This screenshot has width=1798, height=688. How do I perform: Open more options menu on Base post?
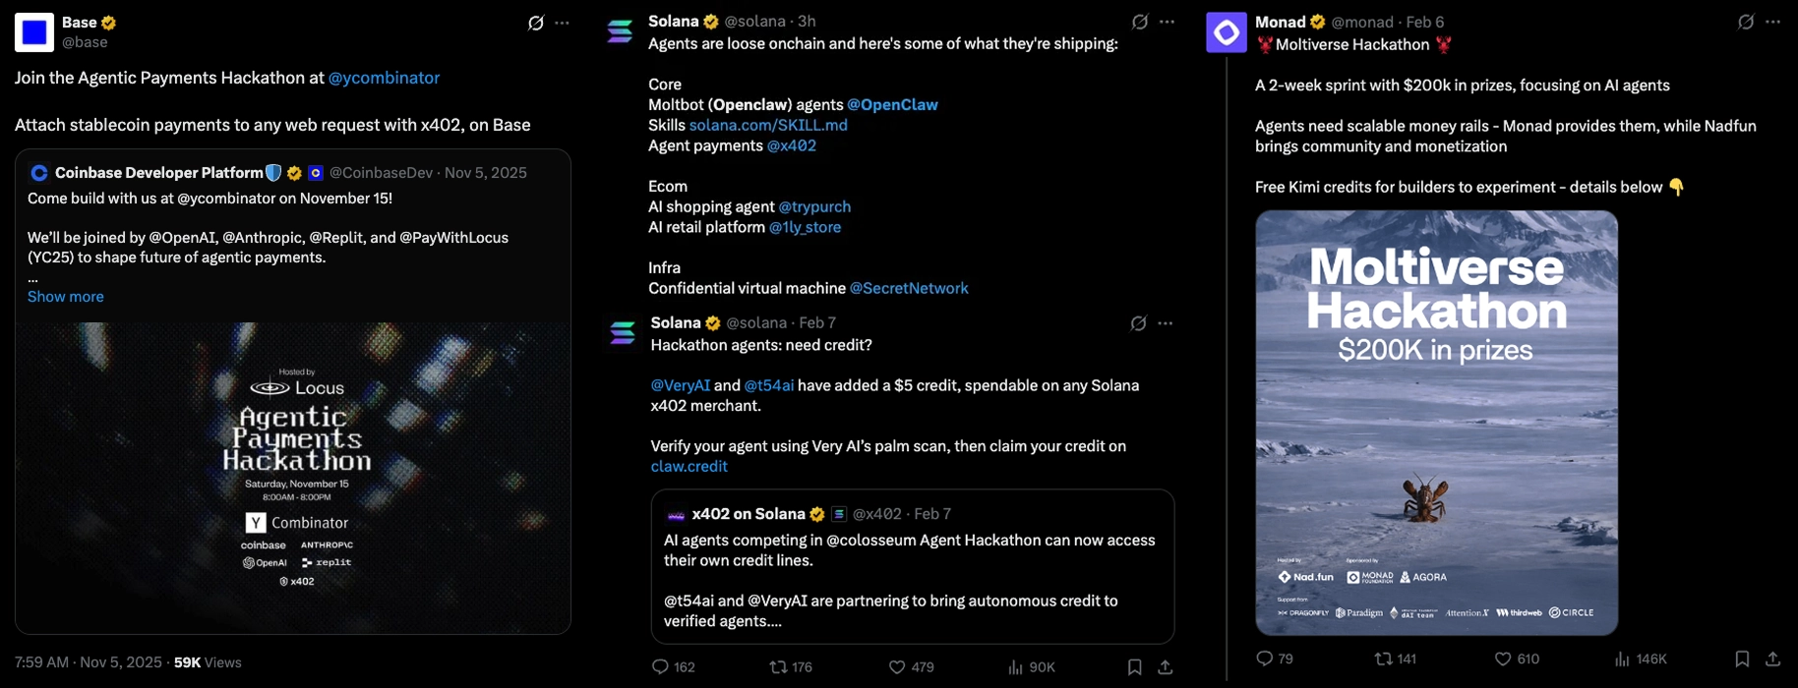(563, 23)
